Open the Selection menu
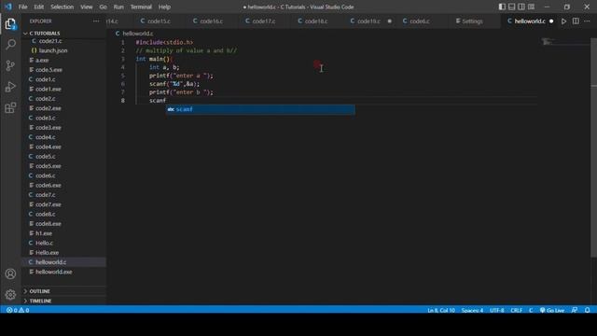The height and width of the screenshot is (336, 597). pos(62,7)
